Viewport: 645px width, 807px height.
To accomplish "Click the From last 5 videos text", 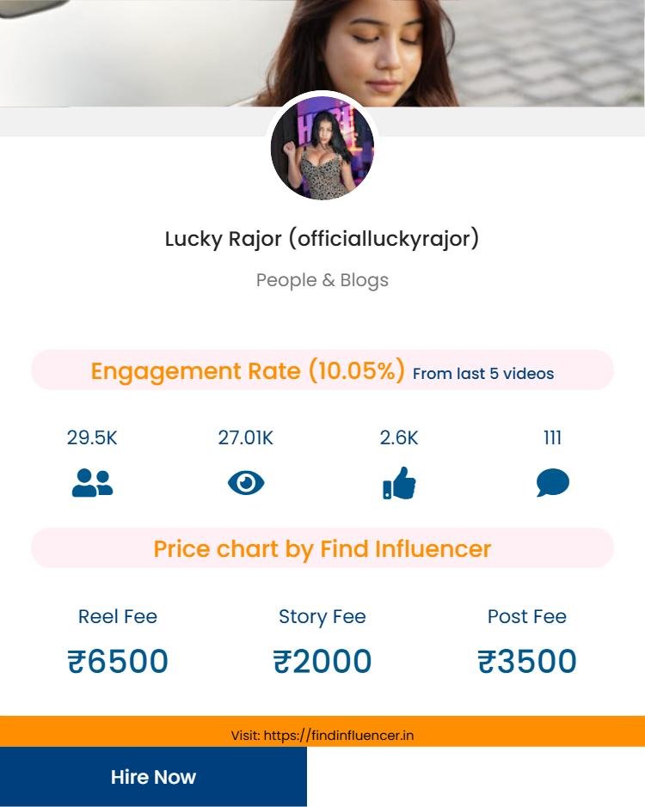I will [483, 374].
